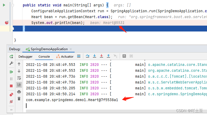207x115 pixels.
Task: Resume program execution
Action: [x=11, y=72]
